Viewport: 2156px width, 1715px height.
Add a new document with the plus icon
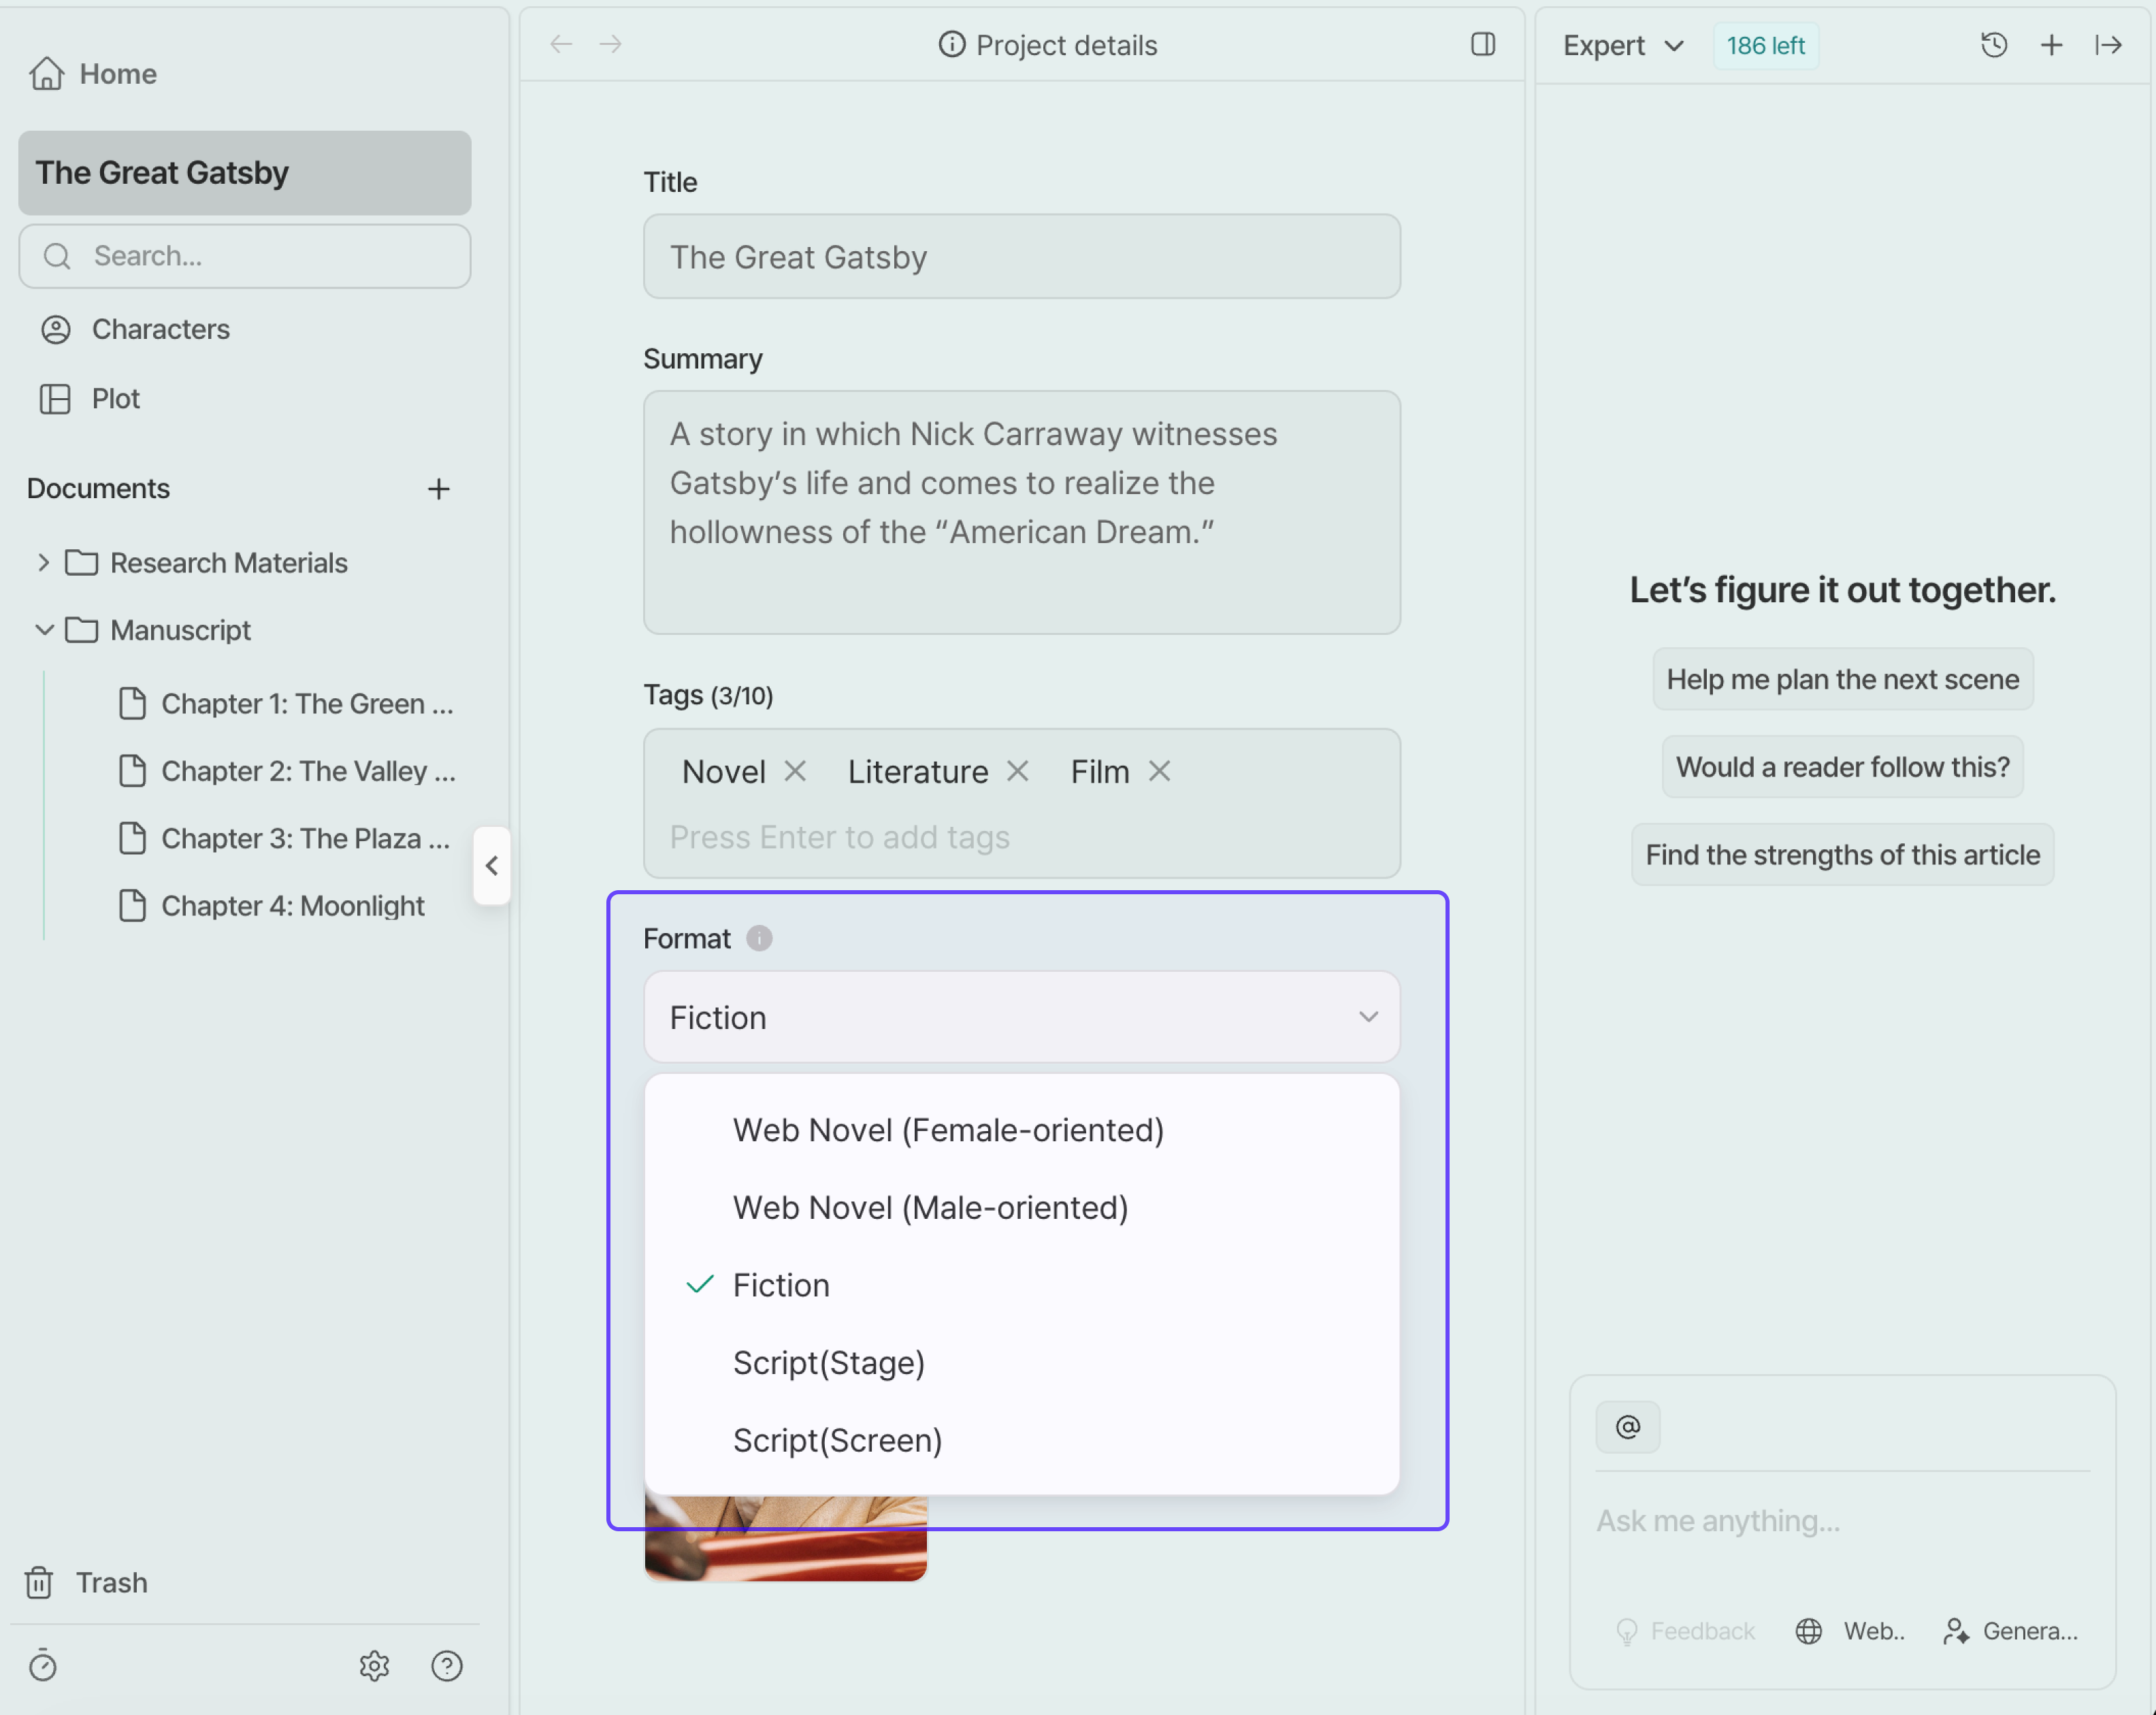pyautogui.click(x=438, y=489)
